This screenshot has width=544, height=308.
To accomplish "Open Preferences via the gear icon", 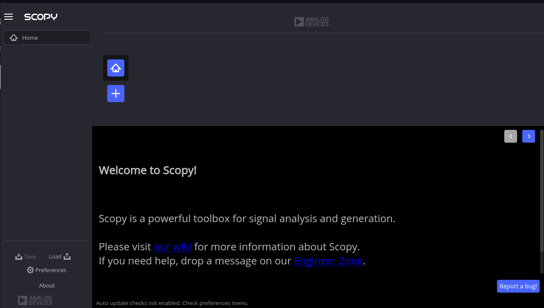I will [30, 270].
